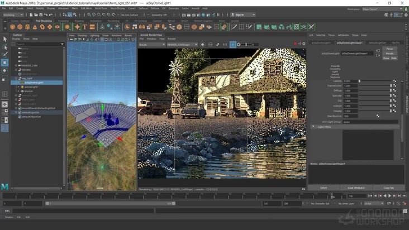Screen dimensions: 409x230
Task: Toggle the Specular attribute checker map button
Action: point(394,95)
